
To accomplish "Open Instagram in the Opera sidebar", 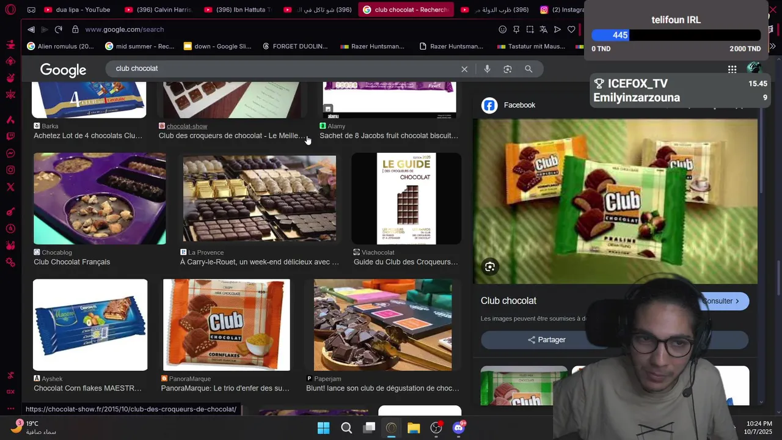I will (10, 170).
